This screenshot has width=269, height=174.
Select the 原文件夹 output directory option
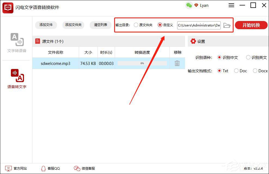click(x=136, y=25)
